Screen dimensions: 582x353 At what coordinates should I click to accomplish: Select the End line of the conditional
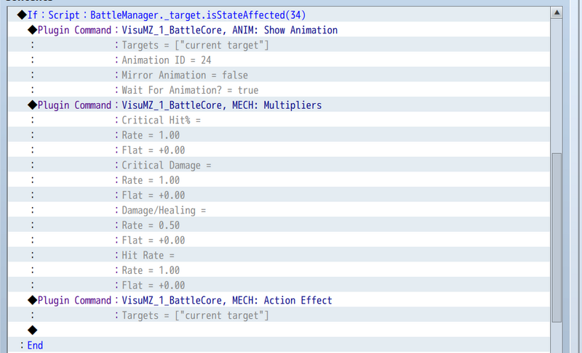point(279,345)
